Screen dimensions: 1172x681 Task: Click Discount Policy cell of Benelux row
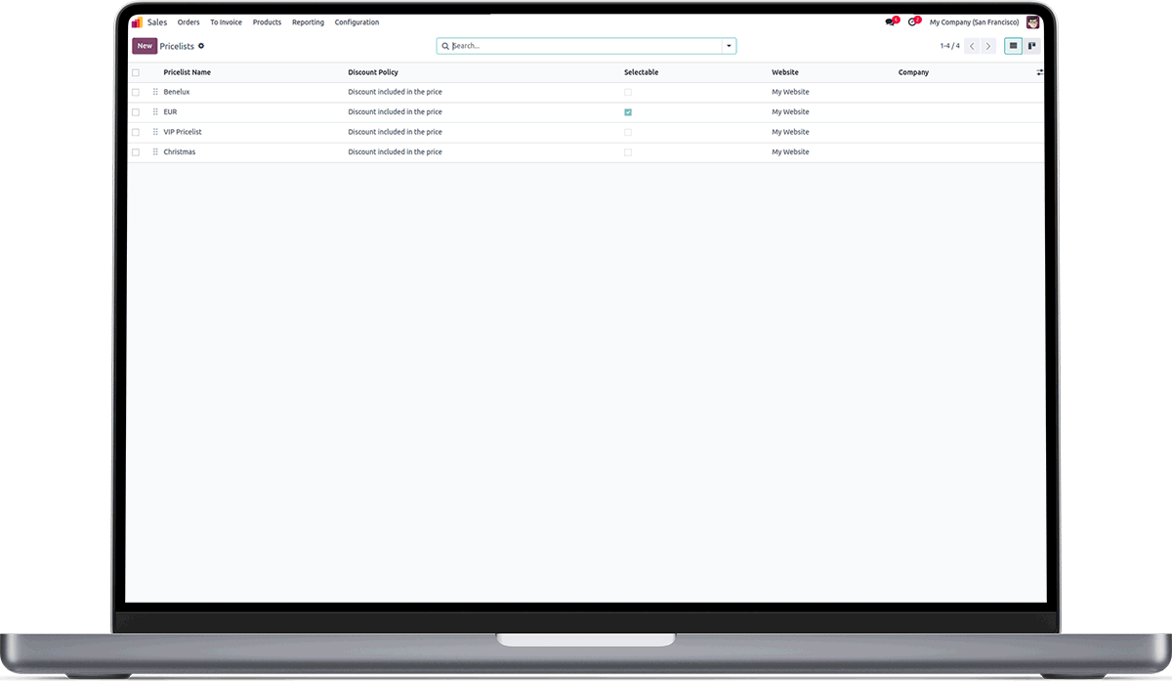point(395,92)
